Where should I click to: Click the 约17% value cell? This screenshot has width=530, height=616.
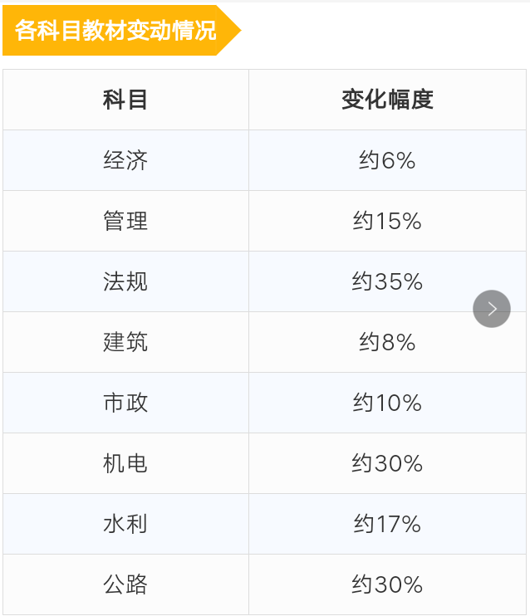pyautogui.click(x=387, y=524)
